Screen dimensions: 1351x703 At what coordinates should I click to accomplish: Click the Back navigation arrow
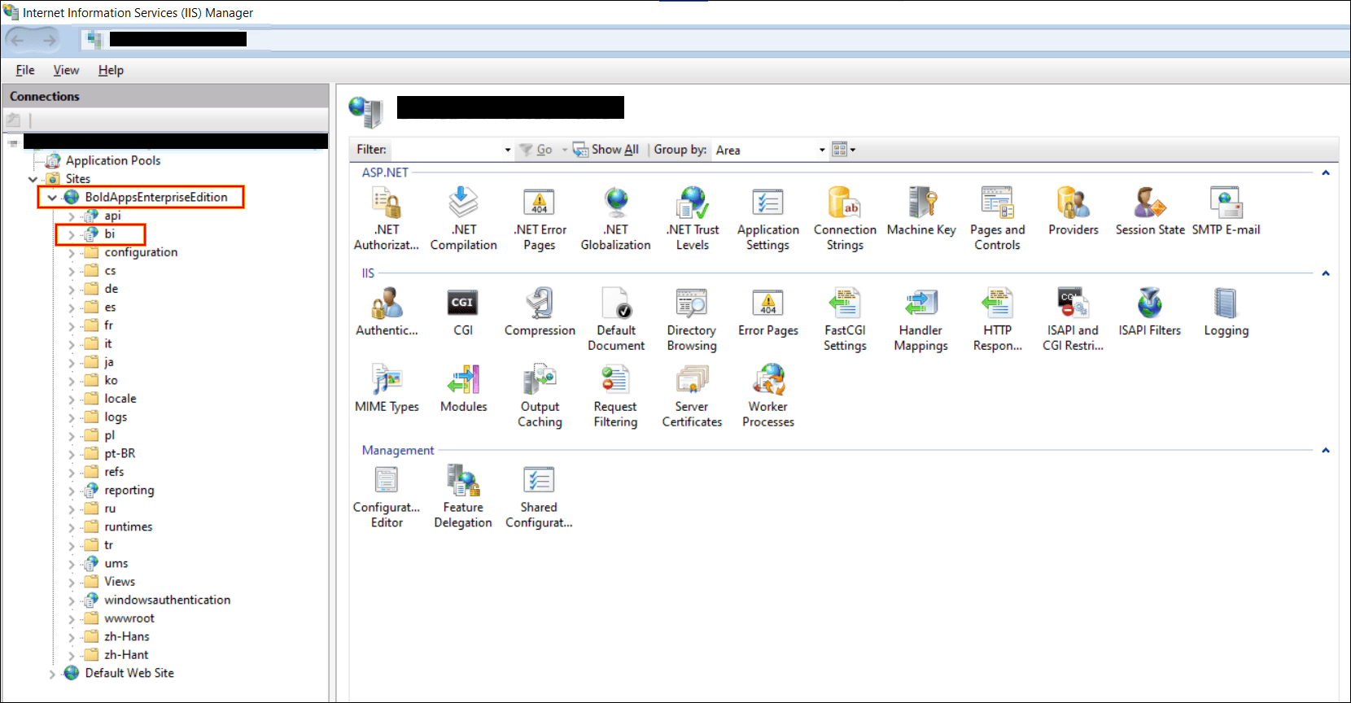click(x=18, y=39)
